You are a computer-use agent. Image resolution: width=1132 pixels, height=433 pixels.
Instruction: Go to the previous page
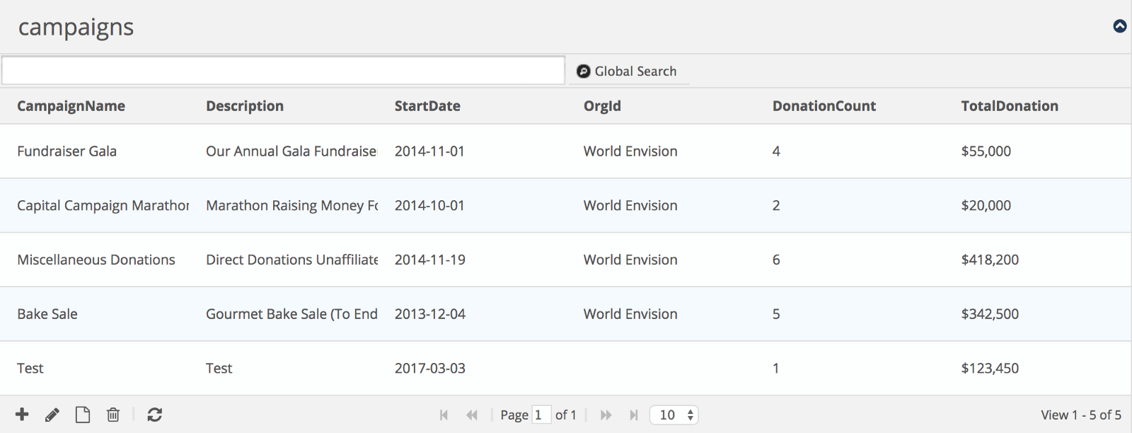(x=472, y=415)
